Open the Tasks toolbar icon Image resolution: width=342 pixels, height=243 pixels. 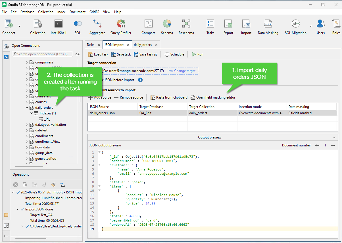210,27
